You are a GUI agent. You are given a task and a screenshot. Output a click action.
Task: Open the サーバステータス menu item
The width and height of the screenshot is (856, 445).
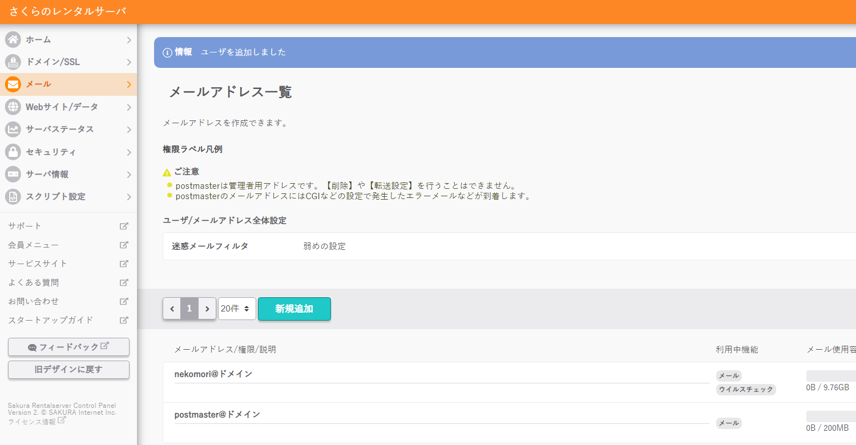pyautogui.click(x=68, y=129)
